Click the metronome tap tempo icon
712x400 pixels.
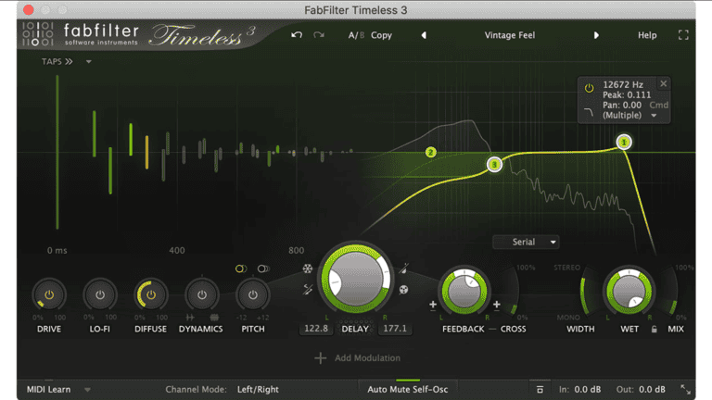pyautogui.click(x=403, y=269)
